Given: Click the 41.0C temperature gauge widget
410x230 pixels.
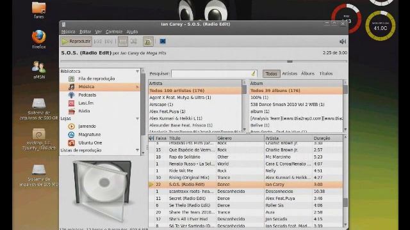Looking at the screenshot, I should pyautogui.click(x=380, y=26).
